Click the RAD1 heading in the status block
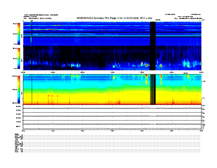Screen dimensions: 217x168 (x=17, y=141)
